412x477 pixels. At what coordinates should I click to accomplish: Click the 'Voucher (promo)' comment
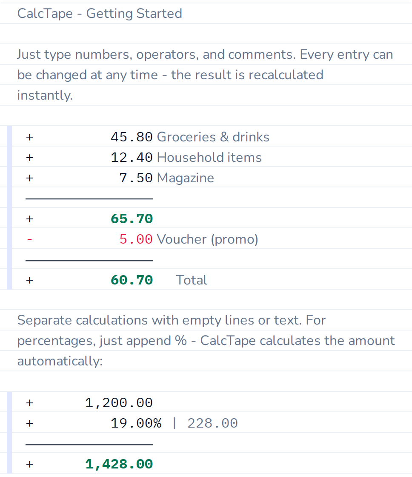[207, 239]
